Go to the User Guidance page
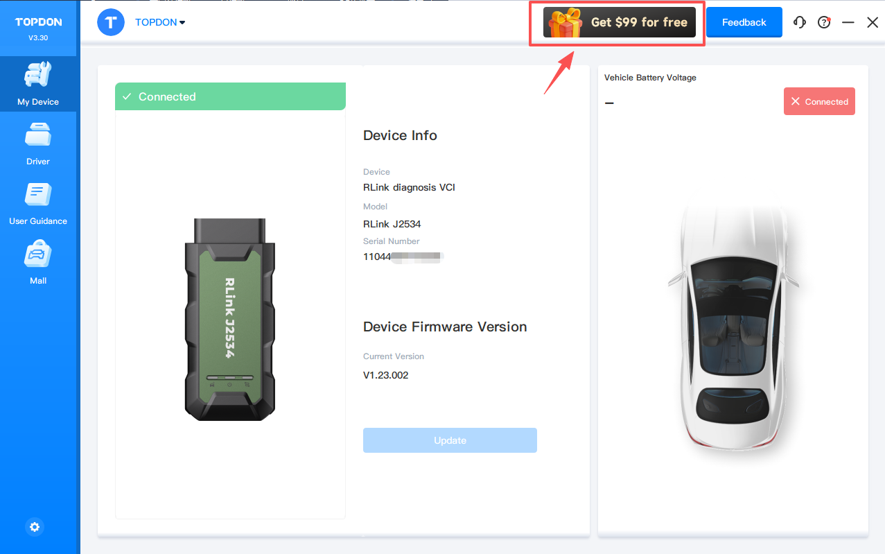885x554 pixels. [38, 203]
